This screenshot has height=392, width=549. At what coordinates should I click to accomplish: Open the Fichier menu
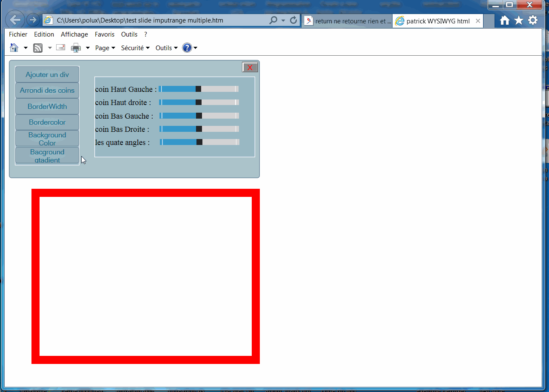click(18, 34)
